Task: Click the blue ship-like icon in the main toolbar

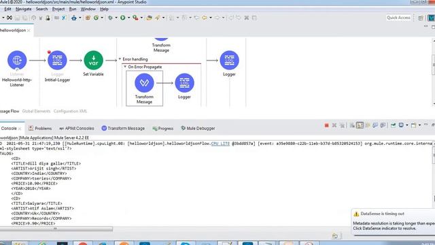Action: [74, 18]
